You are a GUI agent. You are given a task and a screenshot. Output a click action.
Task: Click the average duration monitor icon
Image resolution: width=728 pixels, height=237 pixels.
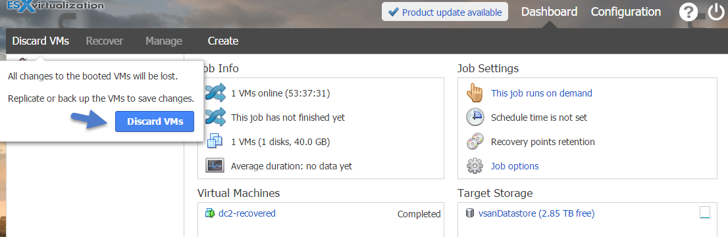coord(215,165)
